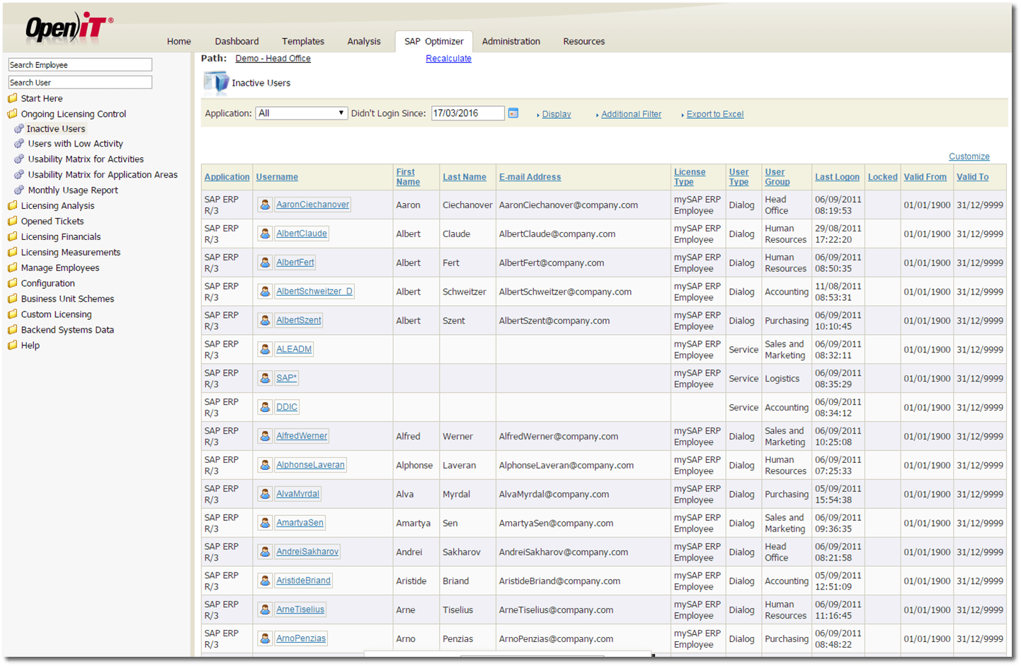The width and height of the screenshot is (1021, 666).
Task: Focus the Search Employee field
Action: coord(80,64)
